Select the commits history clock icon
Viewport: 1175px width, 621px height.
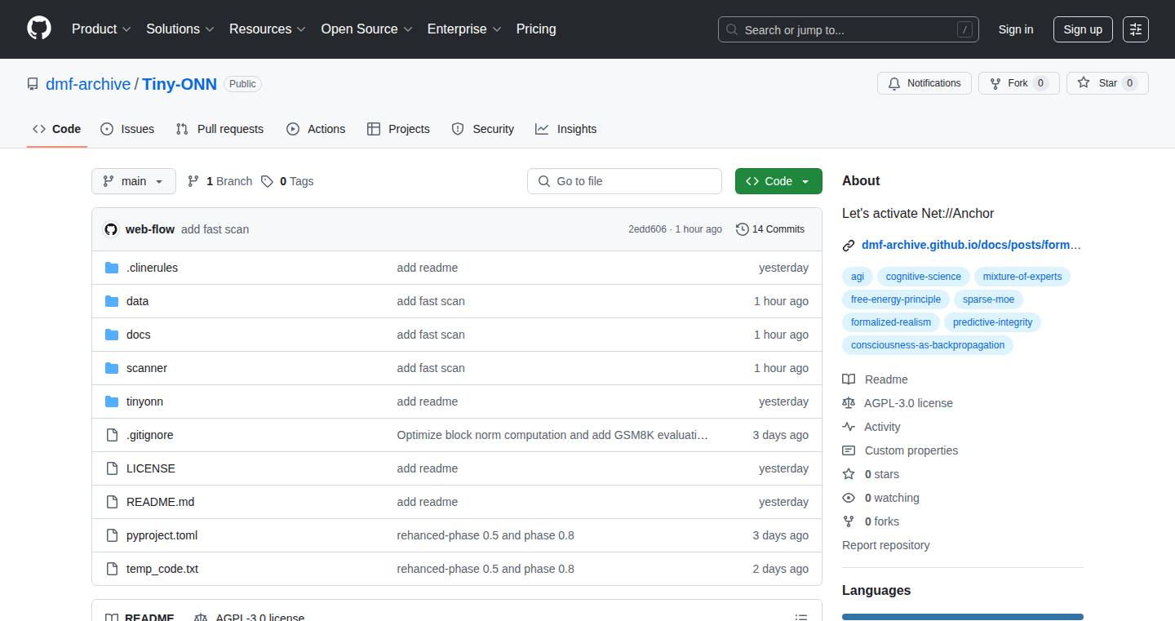point(742,229)
